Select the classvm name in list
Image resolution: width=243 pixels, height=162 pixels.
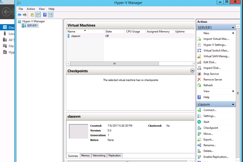[76, 36]
